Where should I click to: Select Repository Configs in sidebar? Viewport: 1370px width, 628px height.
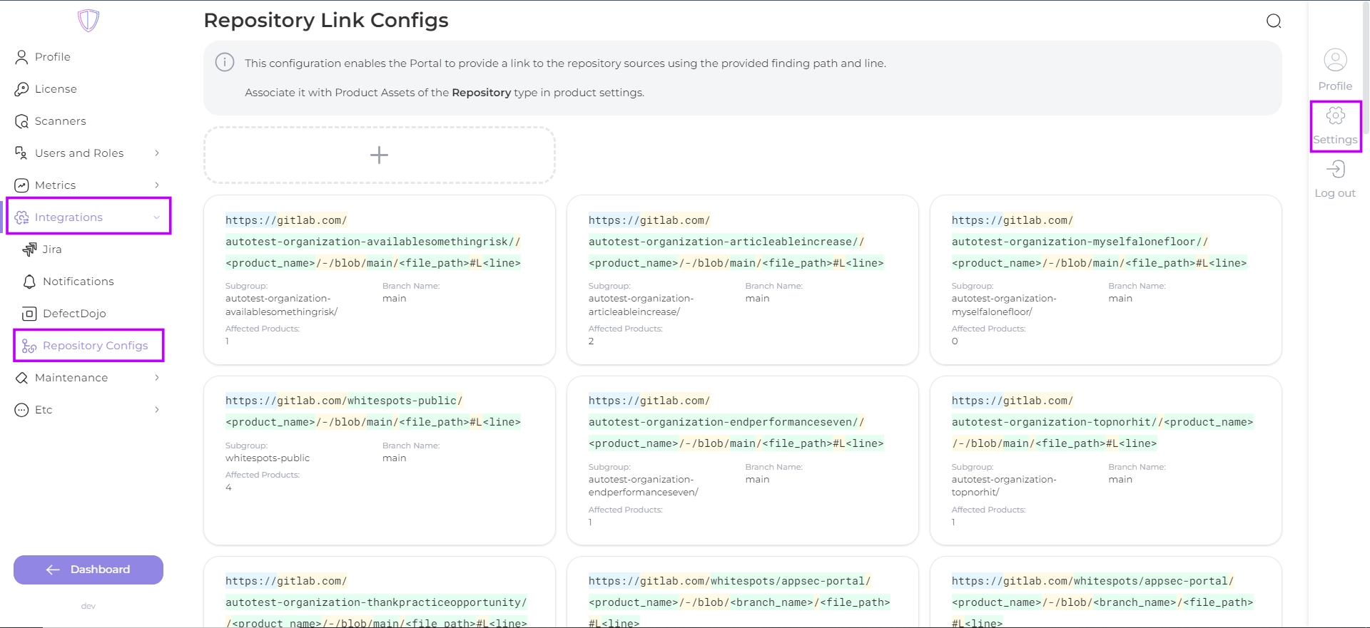coord(95,346)
